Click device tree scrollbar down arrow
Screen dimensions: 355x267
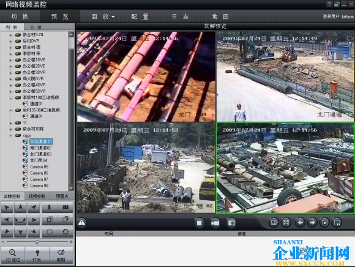click(72, 188)
